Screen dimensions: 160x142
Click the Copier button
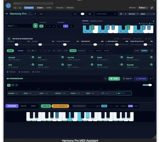point(40,8)
